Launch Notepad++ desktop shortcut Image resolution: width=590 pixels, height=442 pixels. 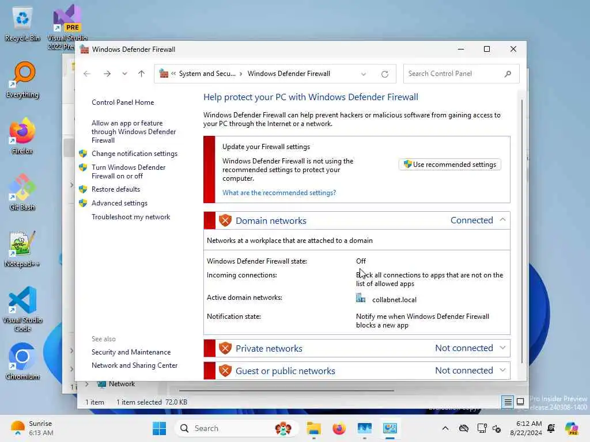(x=22, y=249)
